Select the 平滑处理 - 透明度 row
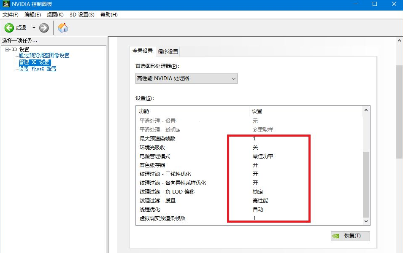The width and height of the screenshot is (403, 253). tap(249, 130)
